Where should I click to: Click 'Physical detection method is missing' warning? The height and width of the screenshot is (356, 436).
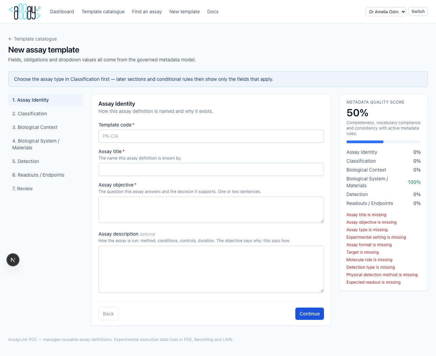click(382, 275)
